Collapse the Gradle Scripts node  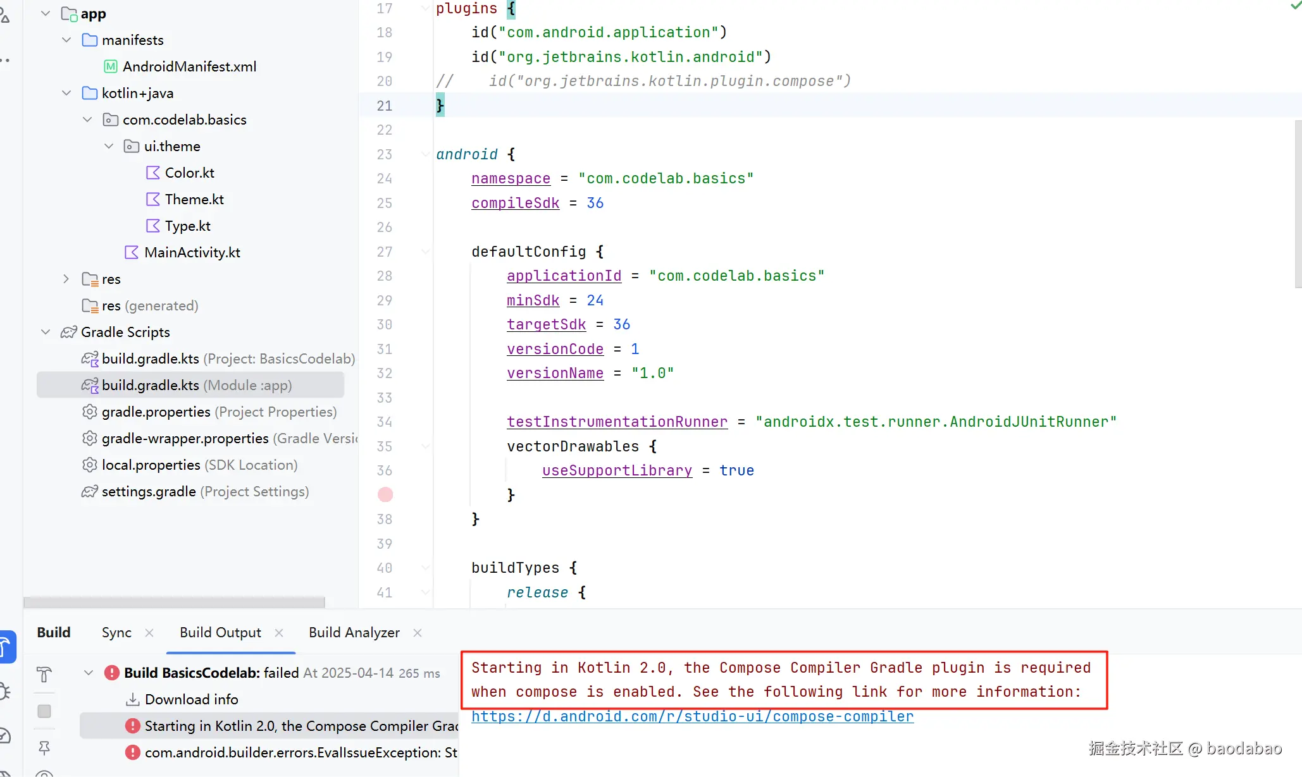click(46, 332)
